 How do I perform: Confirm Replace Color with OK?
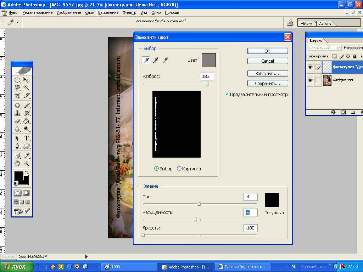[x=268, y=51]
